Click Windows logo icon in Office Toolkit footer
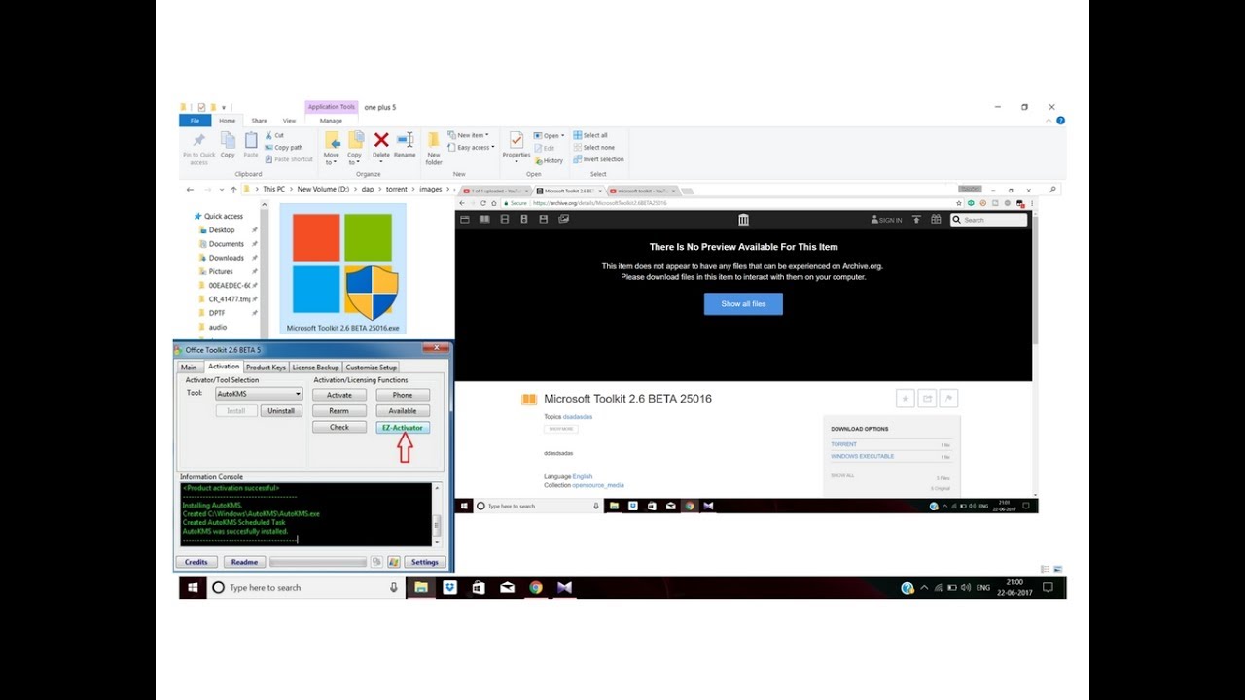Screen dimensions: 1245x700 (394, 562)
